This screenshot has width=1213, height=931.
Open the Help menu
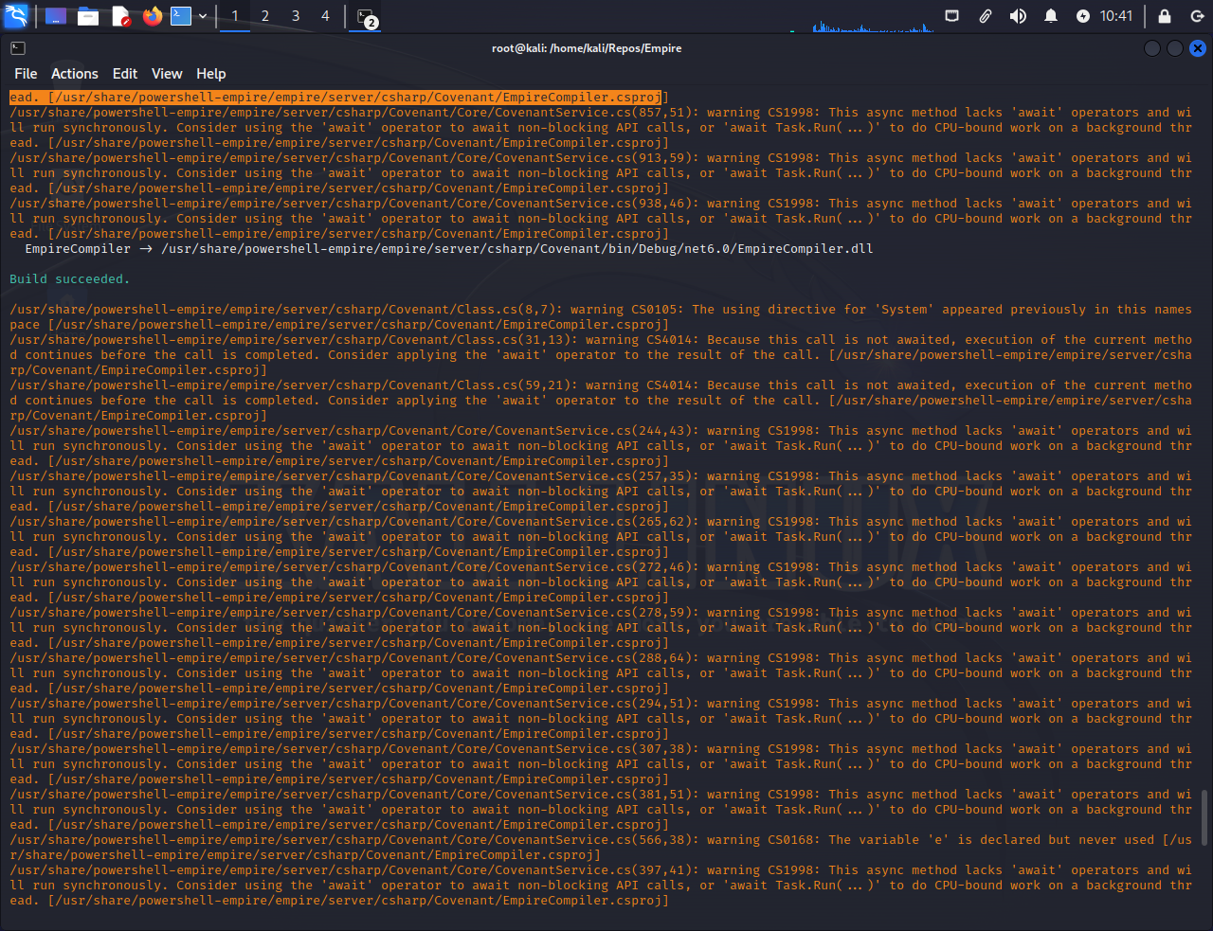pos(211,74)
